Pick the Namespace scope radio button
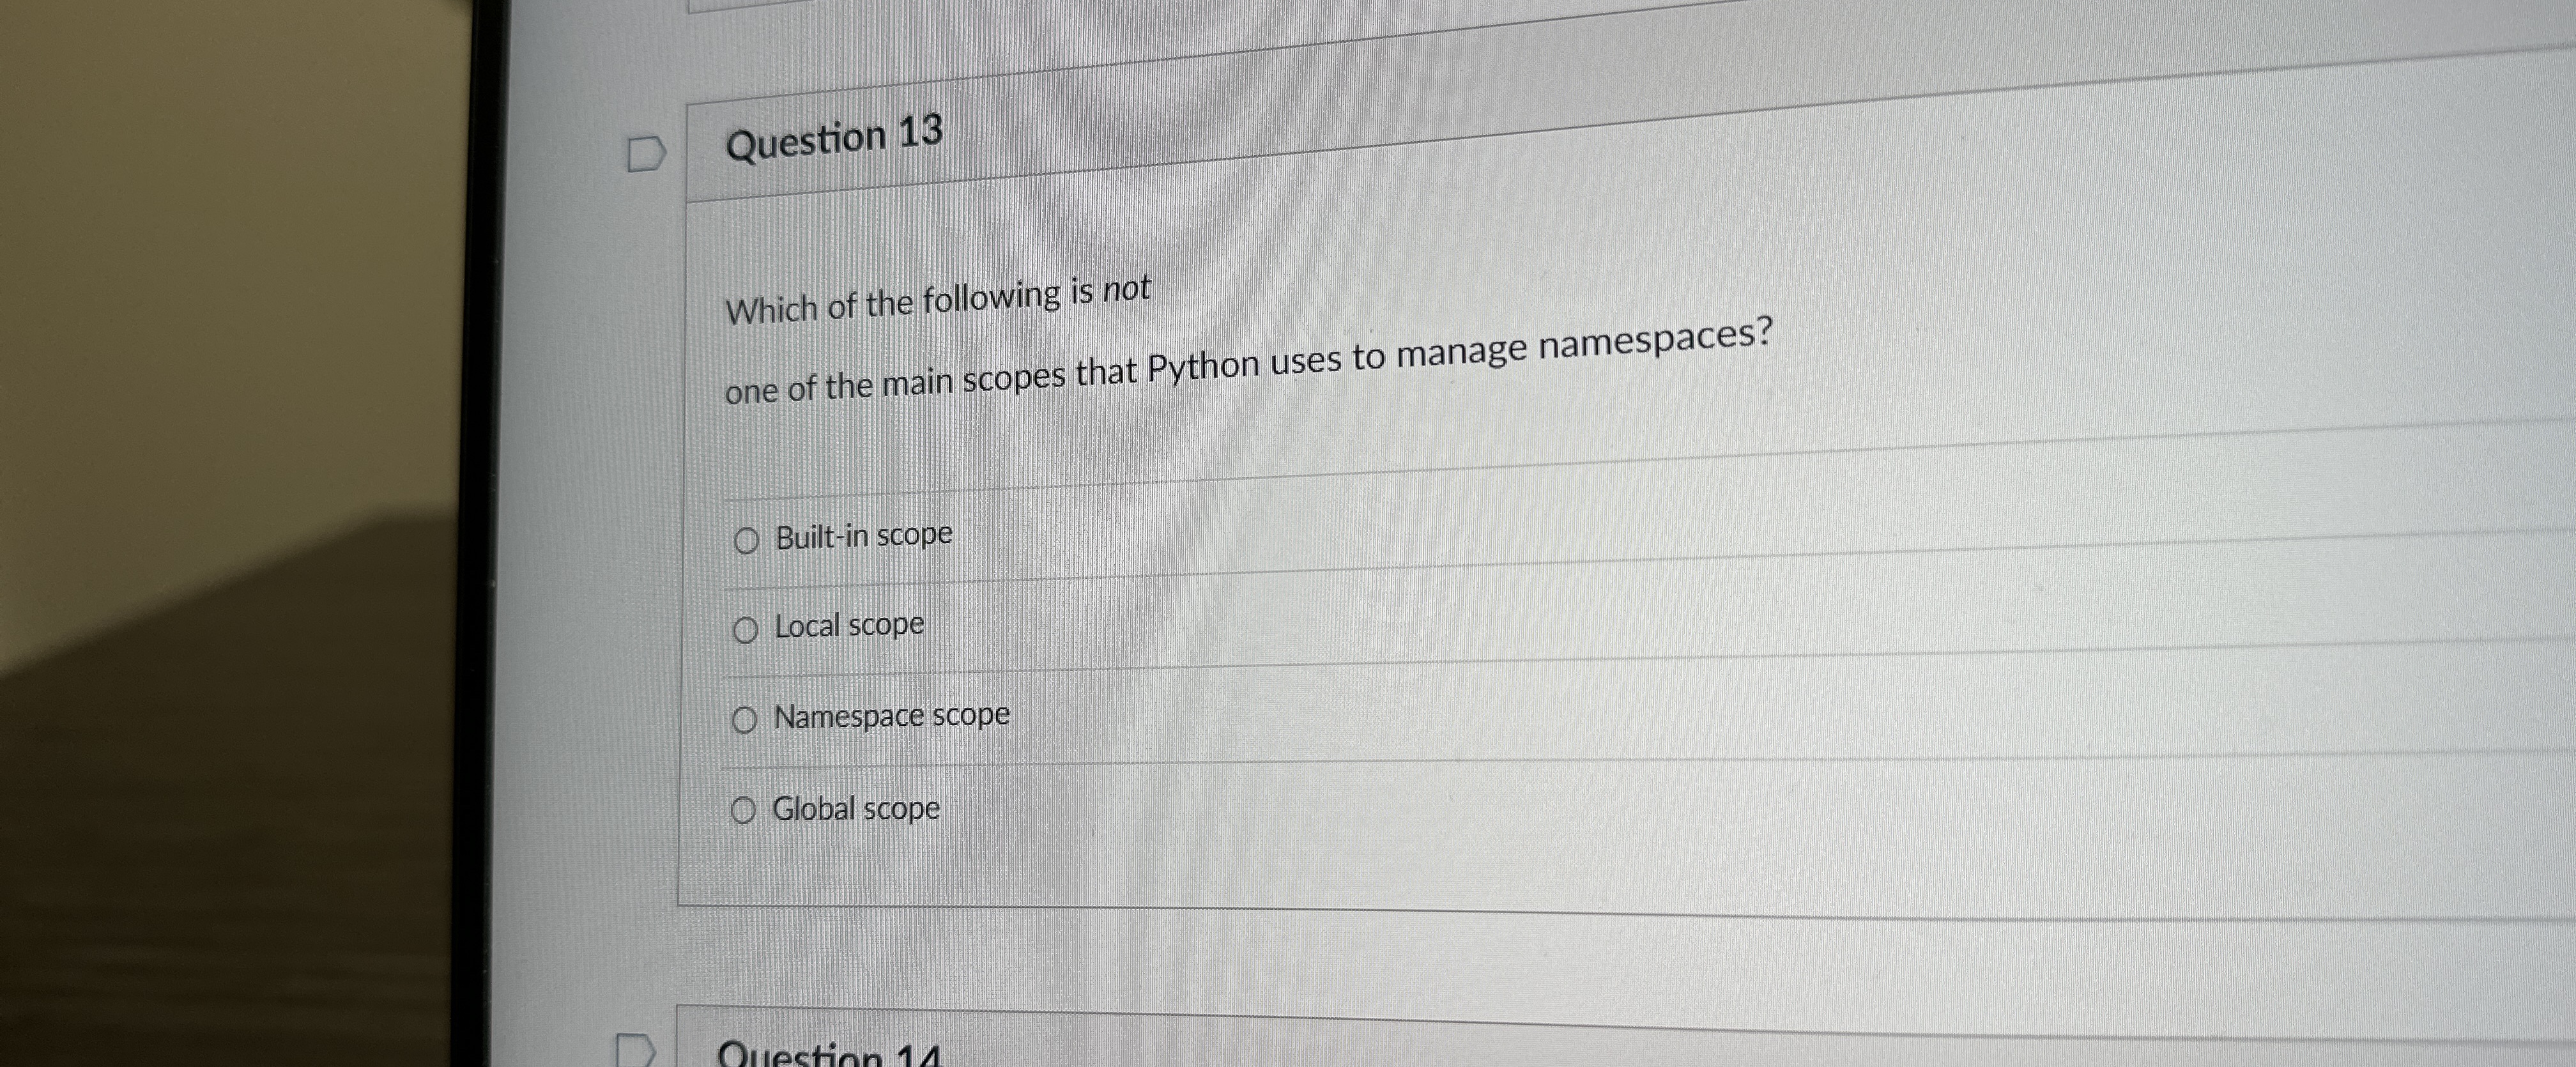The image size is (2576, 1067). click(744, 720)
